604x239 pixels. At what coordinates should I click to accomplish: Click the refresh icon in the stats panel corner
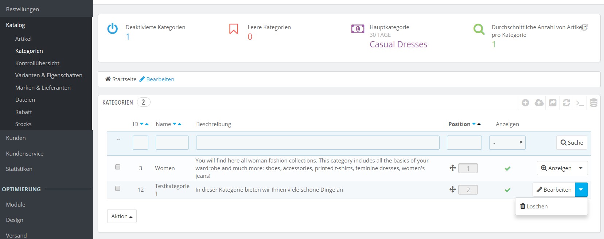584,27
